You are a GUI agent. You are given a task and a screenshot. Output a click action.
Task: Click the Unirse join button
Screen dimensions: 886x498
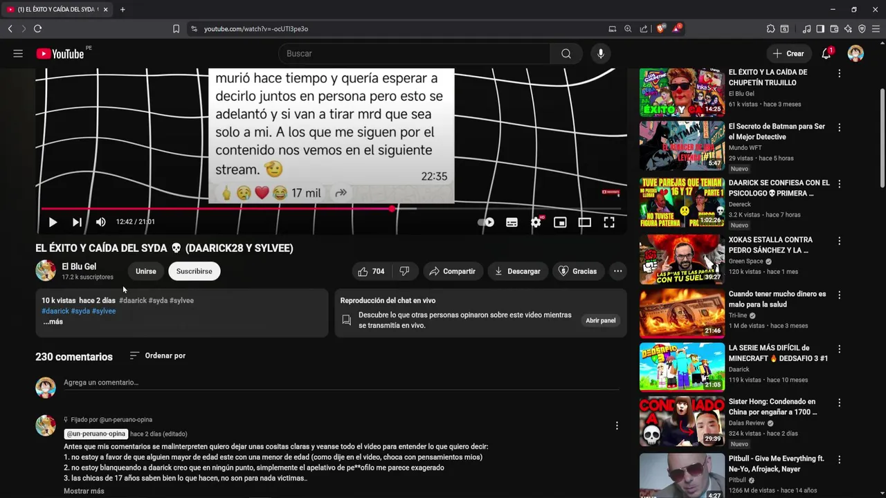point(145,271)
